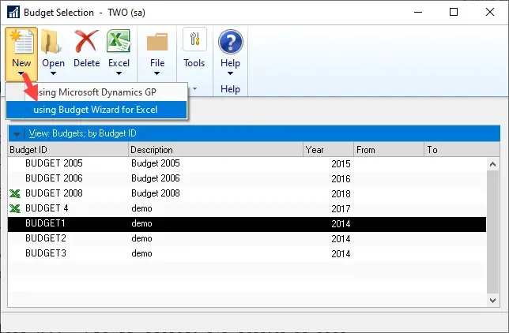Click Excel icon beside BUDGET 2008
This screenshot has height=333, width=509.
click(14, 193)
